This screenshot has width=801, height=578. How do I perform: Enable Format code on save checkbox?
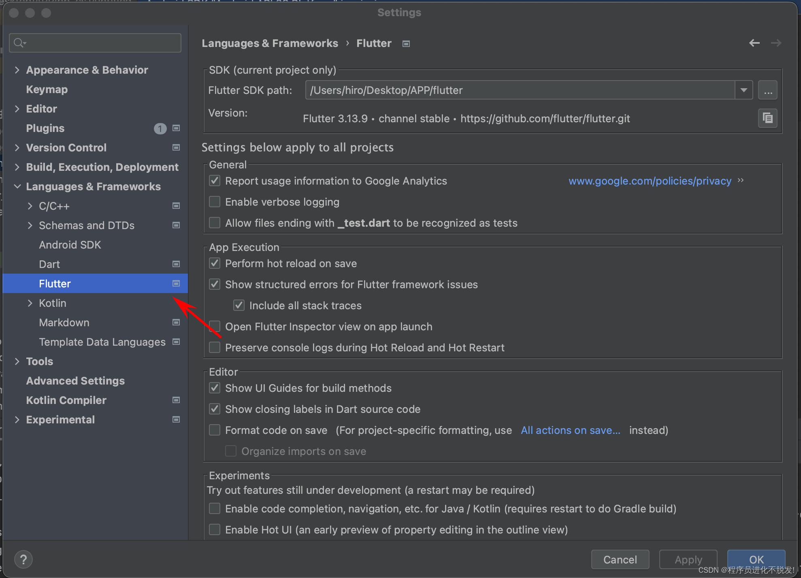tap(215, 430)
